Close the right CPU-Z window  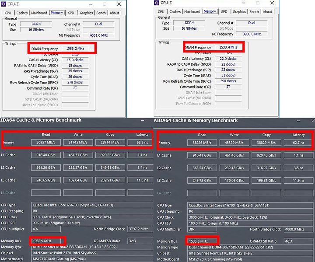coord(272,3)
